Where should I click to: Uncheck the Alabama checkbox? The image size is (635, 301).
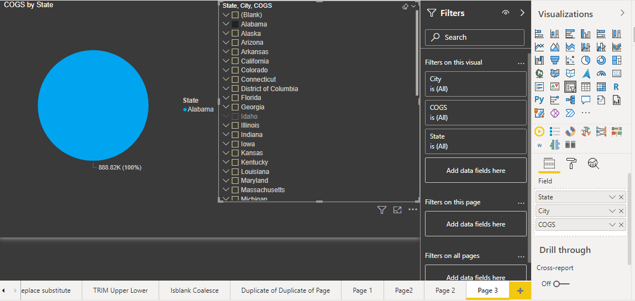(235, 24)
